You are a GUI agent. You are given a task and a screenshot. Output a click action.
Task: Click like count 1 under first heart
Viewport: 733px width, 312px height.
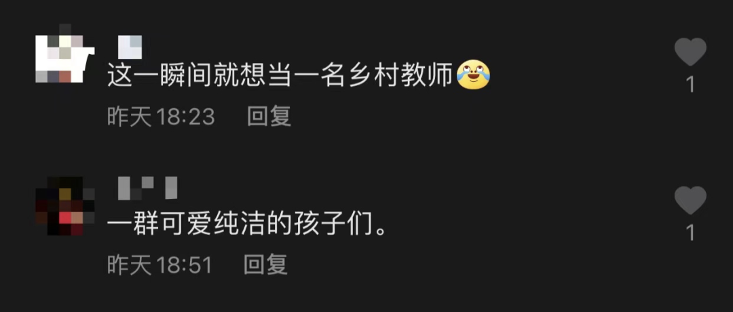(x=690, y=85)
